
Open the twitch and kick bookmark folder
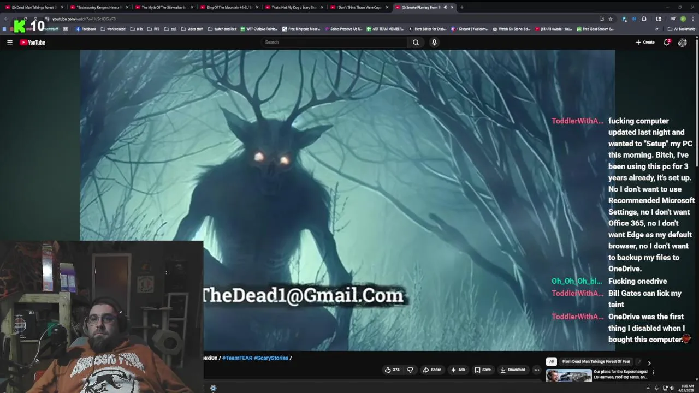click(x=222, y=29)
